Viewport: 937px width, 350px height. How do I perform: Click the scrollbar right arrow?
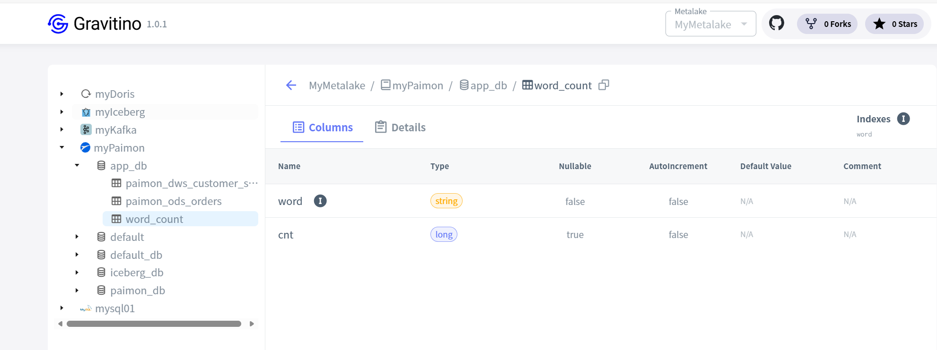point(252,324)
